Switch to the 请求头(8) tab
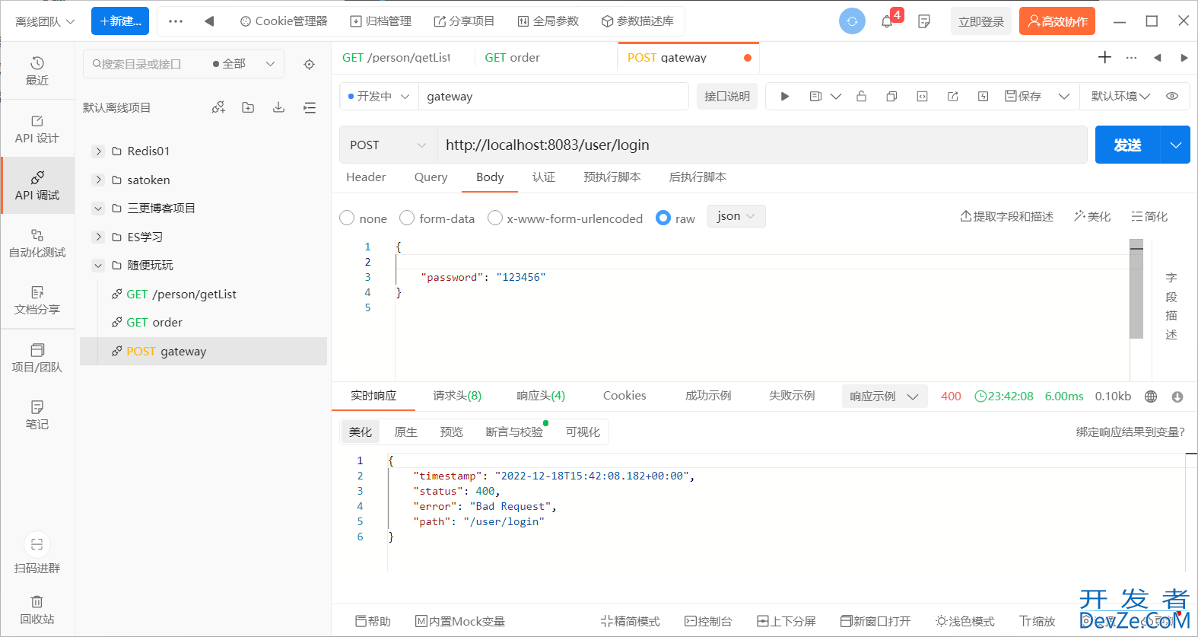The width and height of the screenshot is (1198, 637). coord(457,396)
